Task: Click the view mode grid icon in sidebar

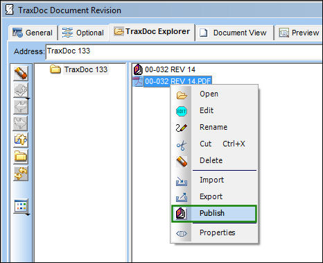Action: (21, 205)
